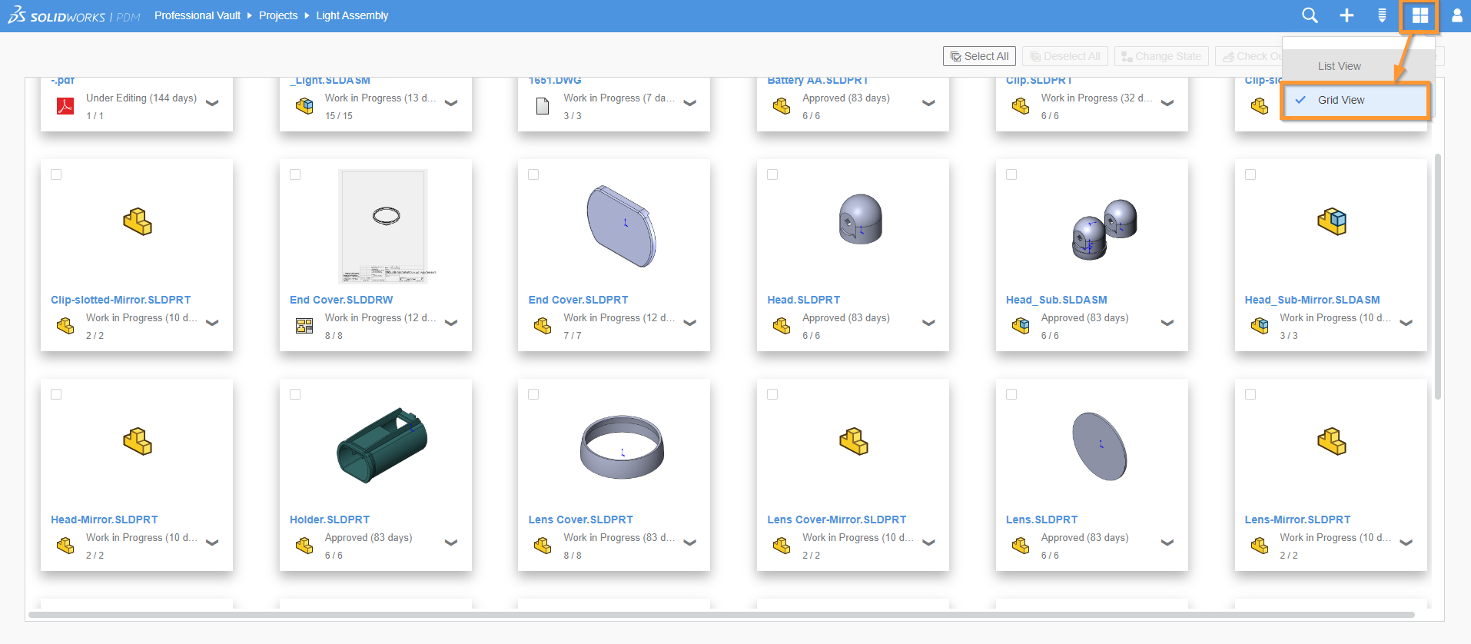Click the PDF file type icon

tap(65, 106)
